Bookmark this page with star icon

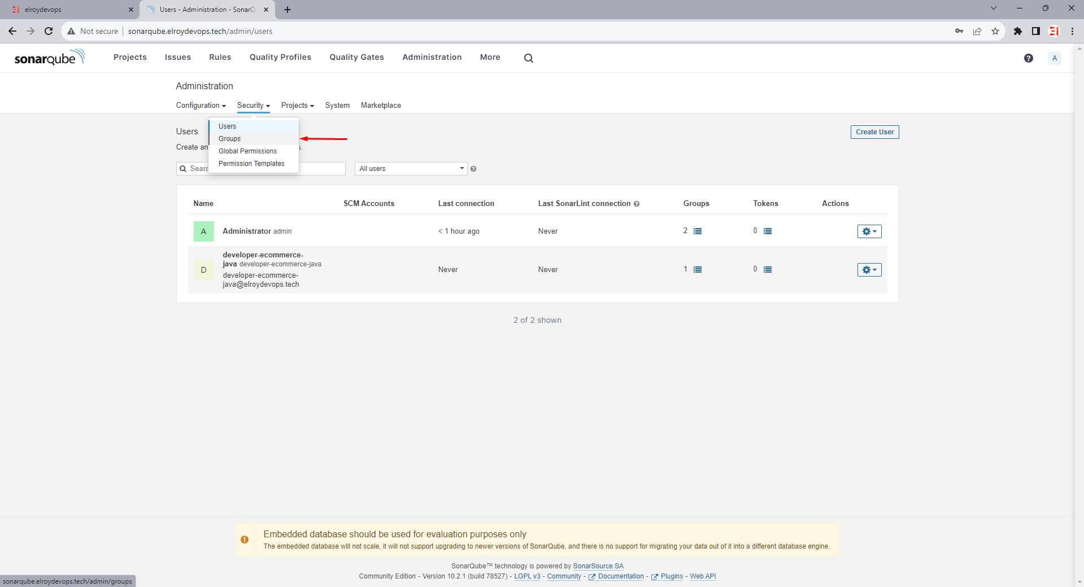[x=995, y=31]
